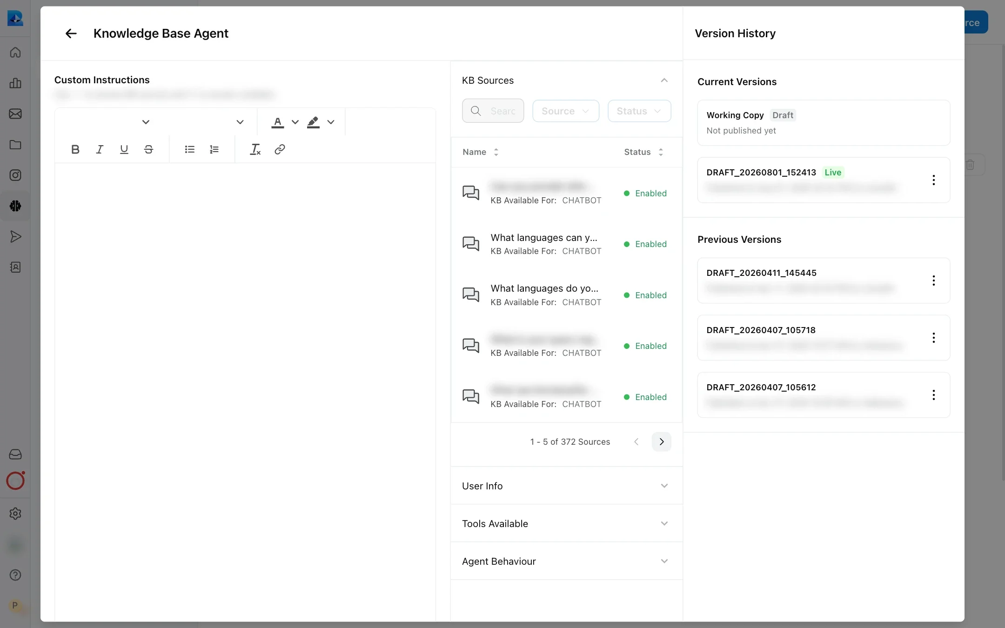Open highlight color dropdown arrow
The image size is (1005, 628).
coord(331,122)
